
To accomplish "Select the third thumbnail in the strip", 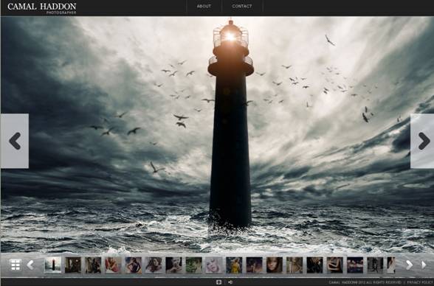I will tap(93, 265).
